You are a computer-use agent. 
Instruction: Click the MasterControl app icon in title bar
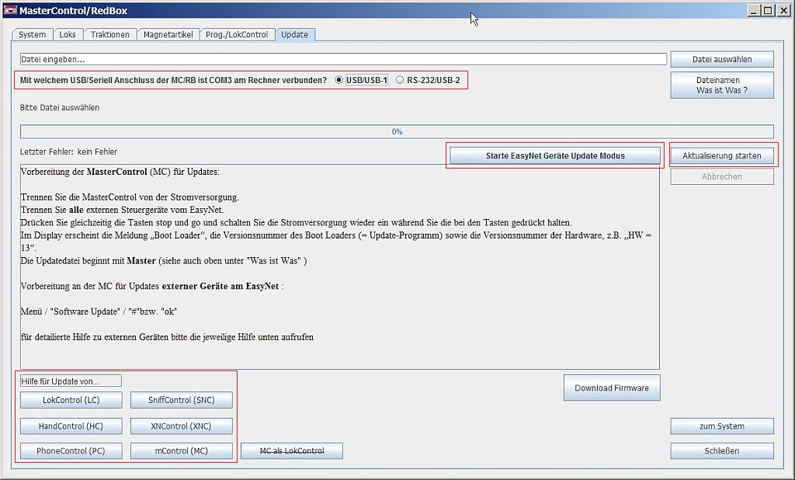tap(10, 9)
